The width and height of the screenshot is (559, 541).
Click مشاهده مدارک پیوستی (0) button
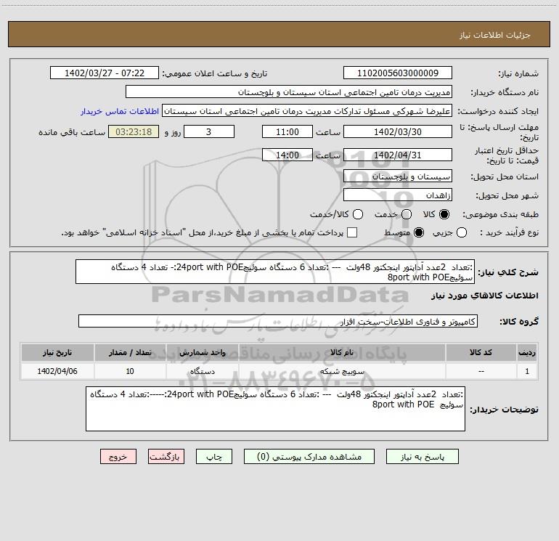309,457
